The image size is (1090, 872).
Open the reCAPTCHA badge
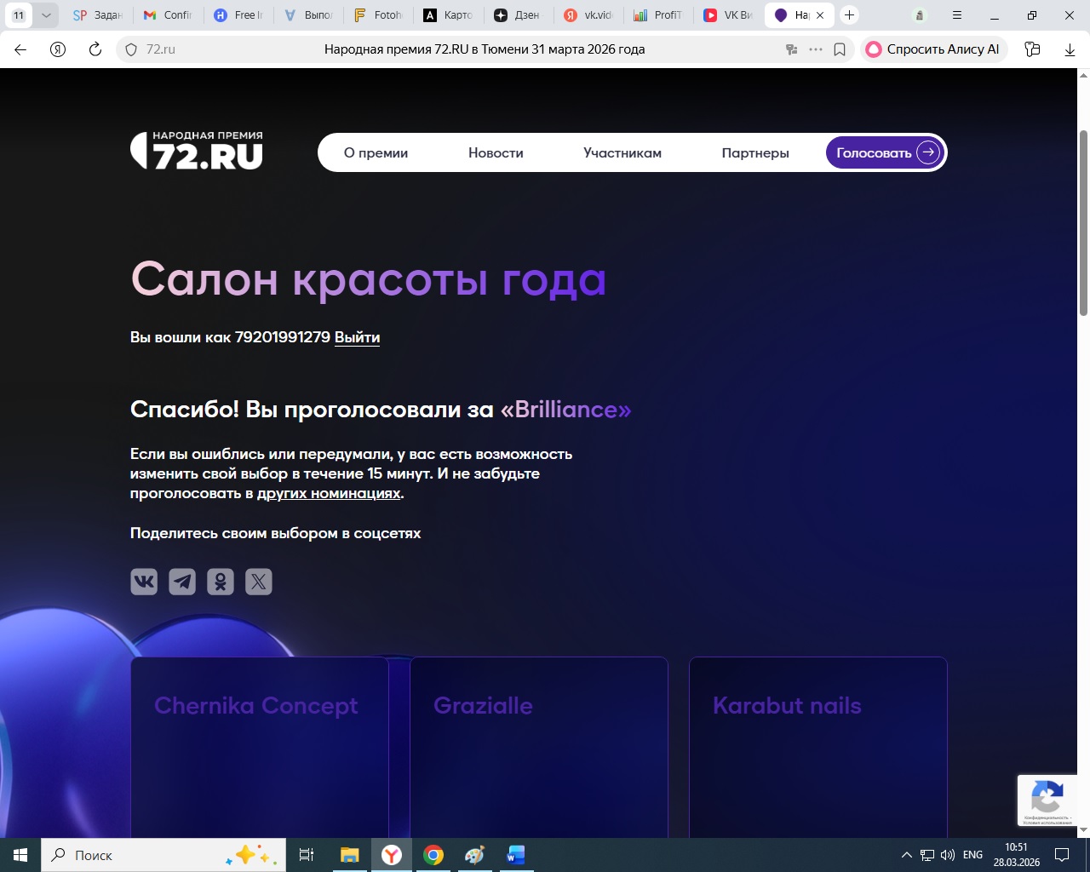click(1047, 800)
